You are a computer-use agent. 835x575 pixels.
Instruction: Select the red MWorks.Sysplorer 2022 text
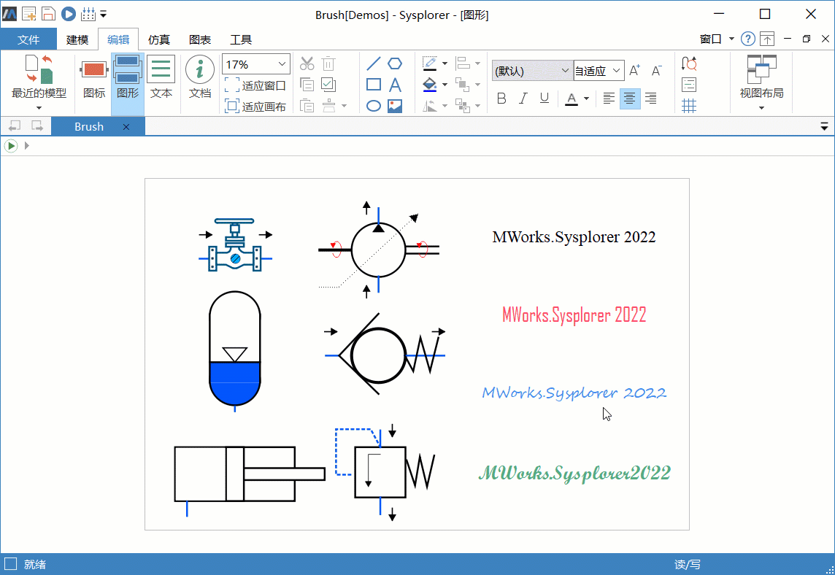point(574,314)
